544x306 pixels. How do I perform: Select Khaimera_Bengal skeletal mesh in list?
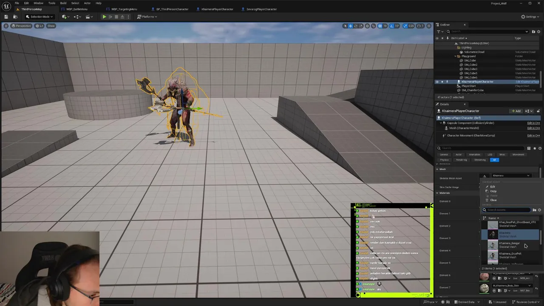[510, 245]
